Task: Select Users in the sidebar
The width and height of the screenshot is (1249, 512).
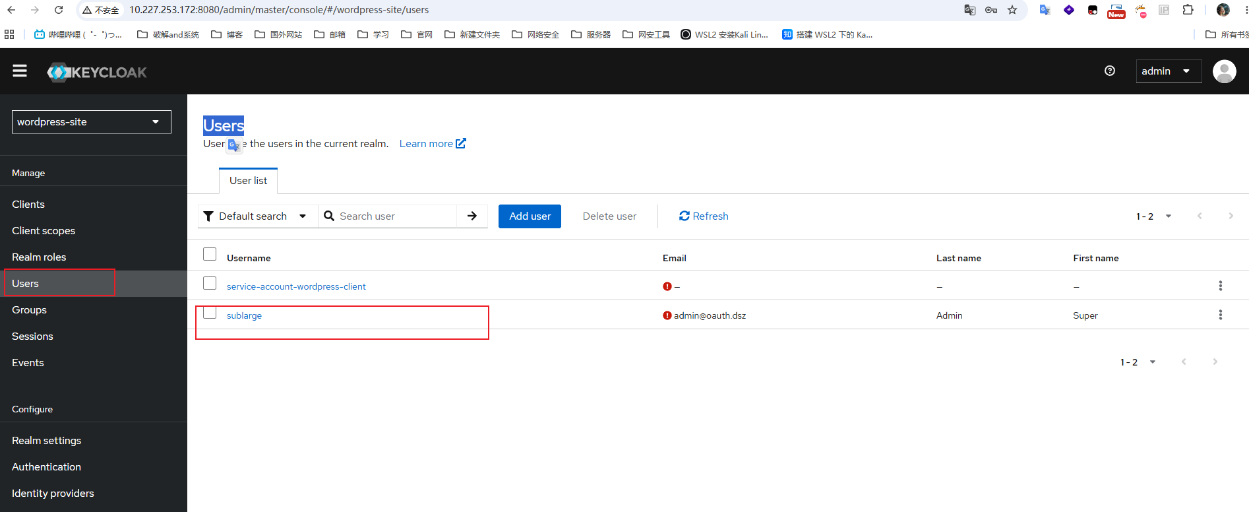Action: click(94, 284)
